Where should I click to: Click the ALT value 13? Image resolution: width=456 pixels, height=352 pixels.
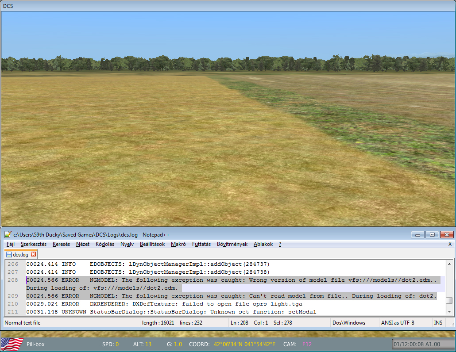point(148,344)
